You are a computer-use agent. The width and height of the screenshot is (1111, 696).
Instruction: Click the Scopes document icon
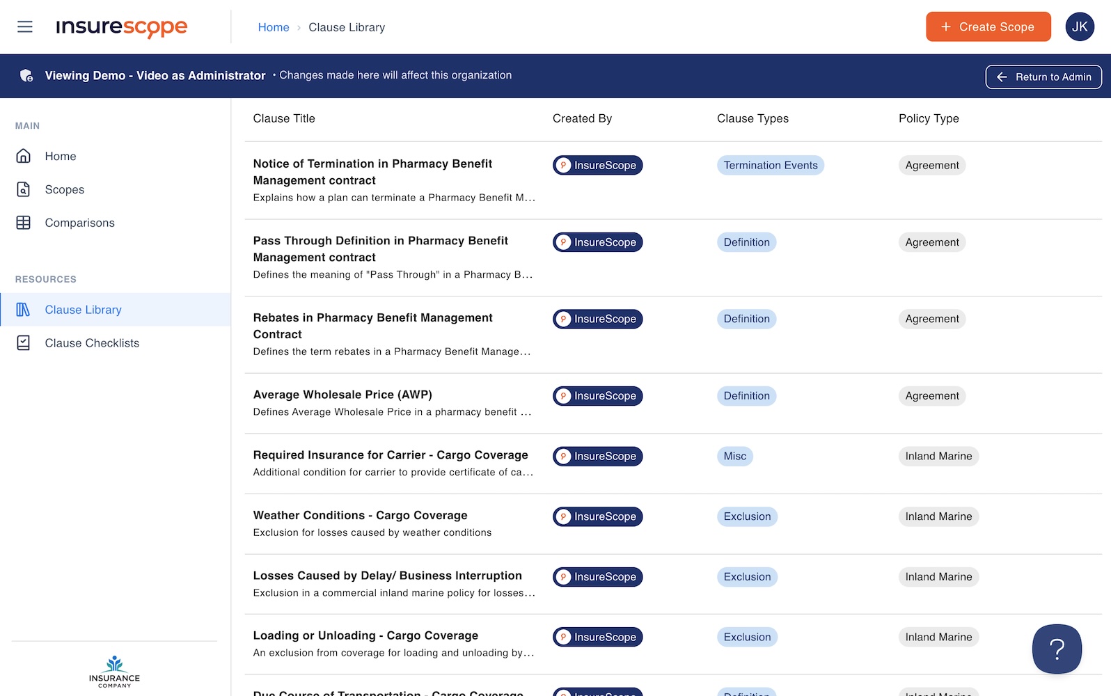24,189
